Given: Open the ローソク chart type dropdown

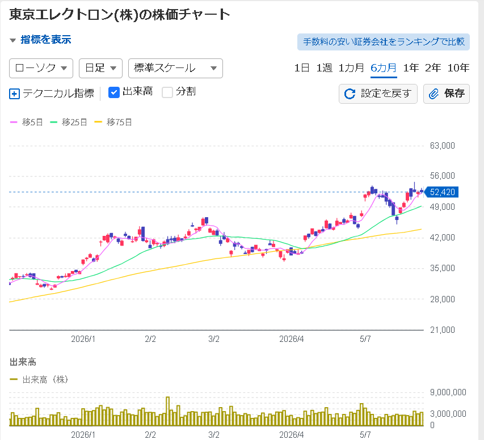Looking at the screenshot, I should (41, 68).
